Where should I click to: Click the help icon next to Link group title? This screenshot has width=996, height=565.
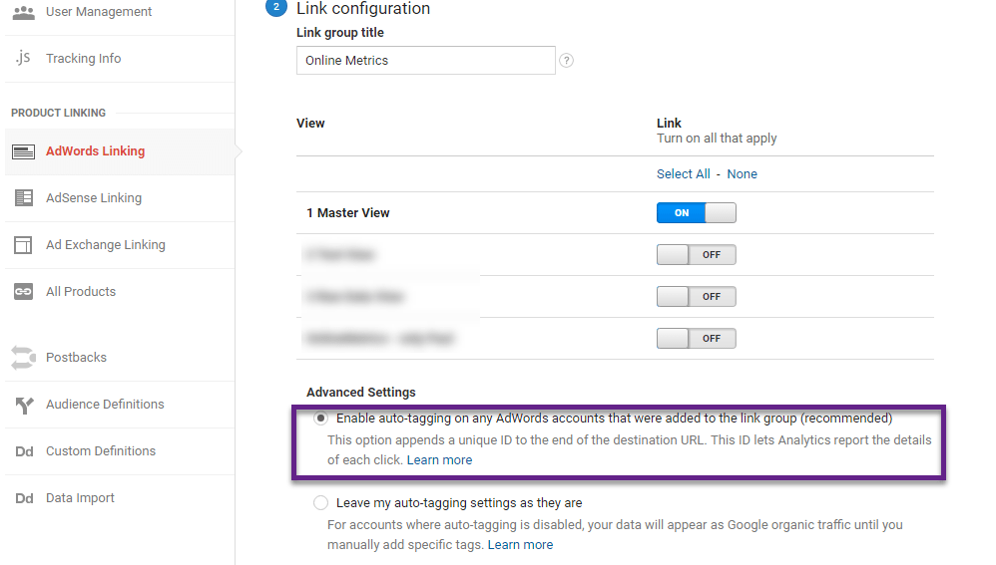tap(566, 60)
